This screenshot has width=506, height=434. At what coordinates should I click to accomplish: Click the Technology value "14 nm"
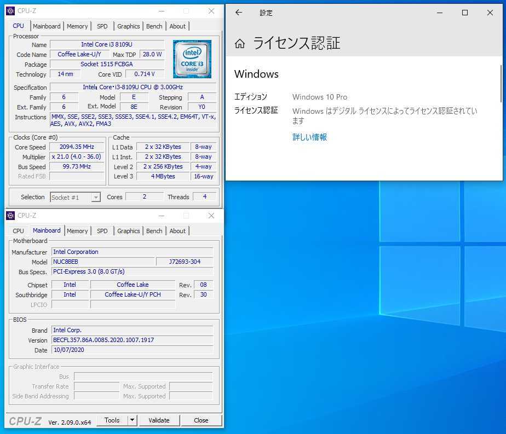click(x=65, y=74)
